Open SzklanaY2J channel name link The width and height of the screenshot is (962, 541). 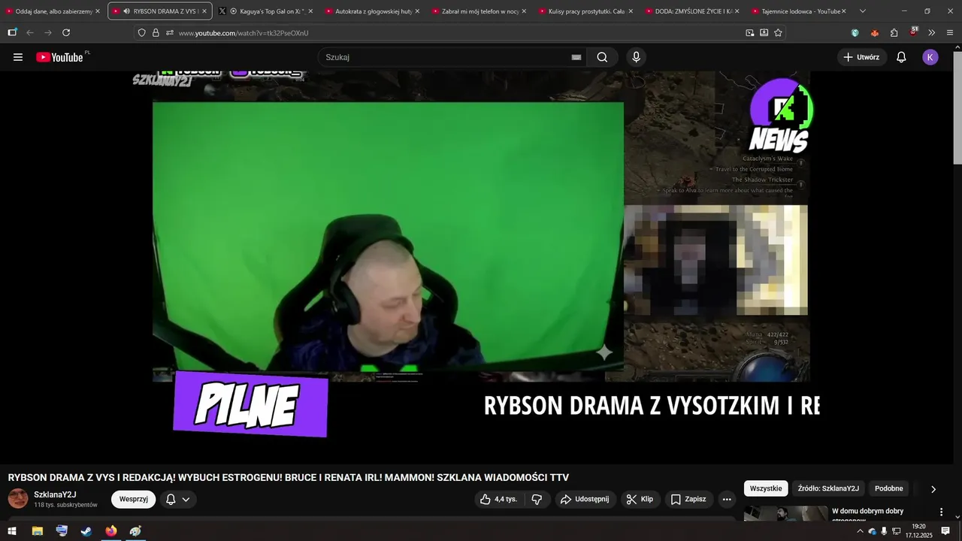tap(55, 494)
